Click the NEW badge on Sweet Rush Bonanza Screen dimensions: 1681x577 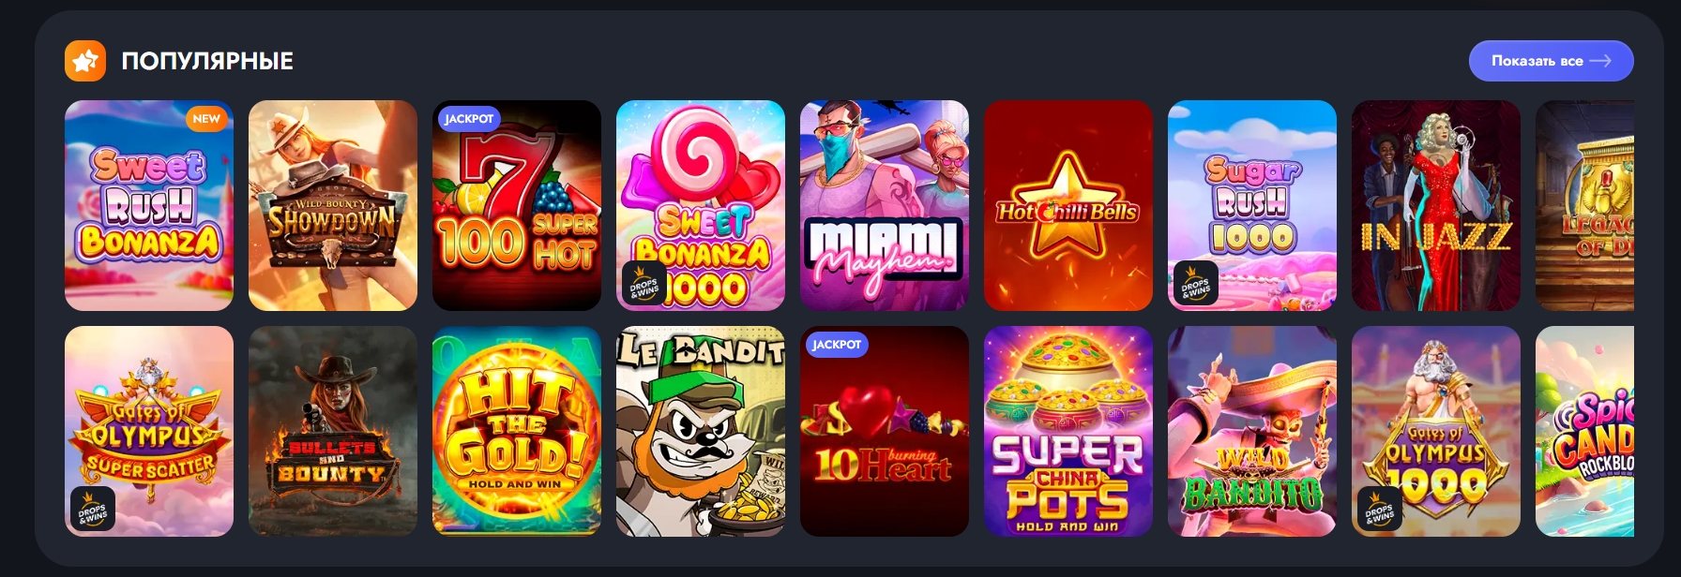click(x=206, y=119)
